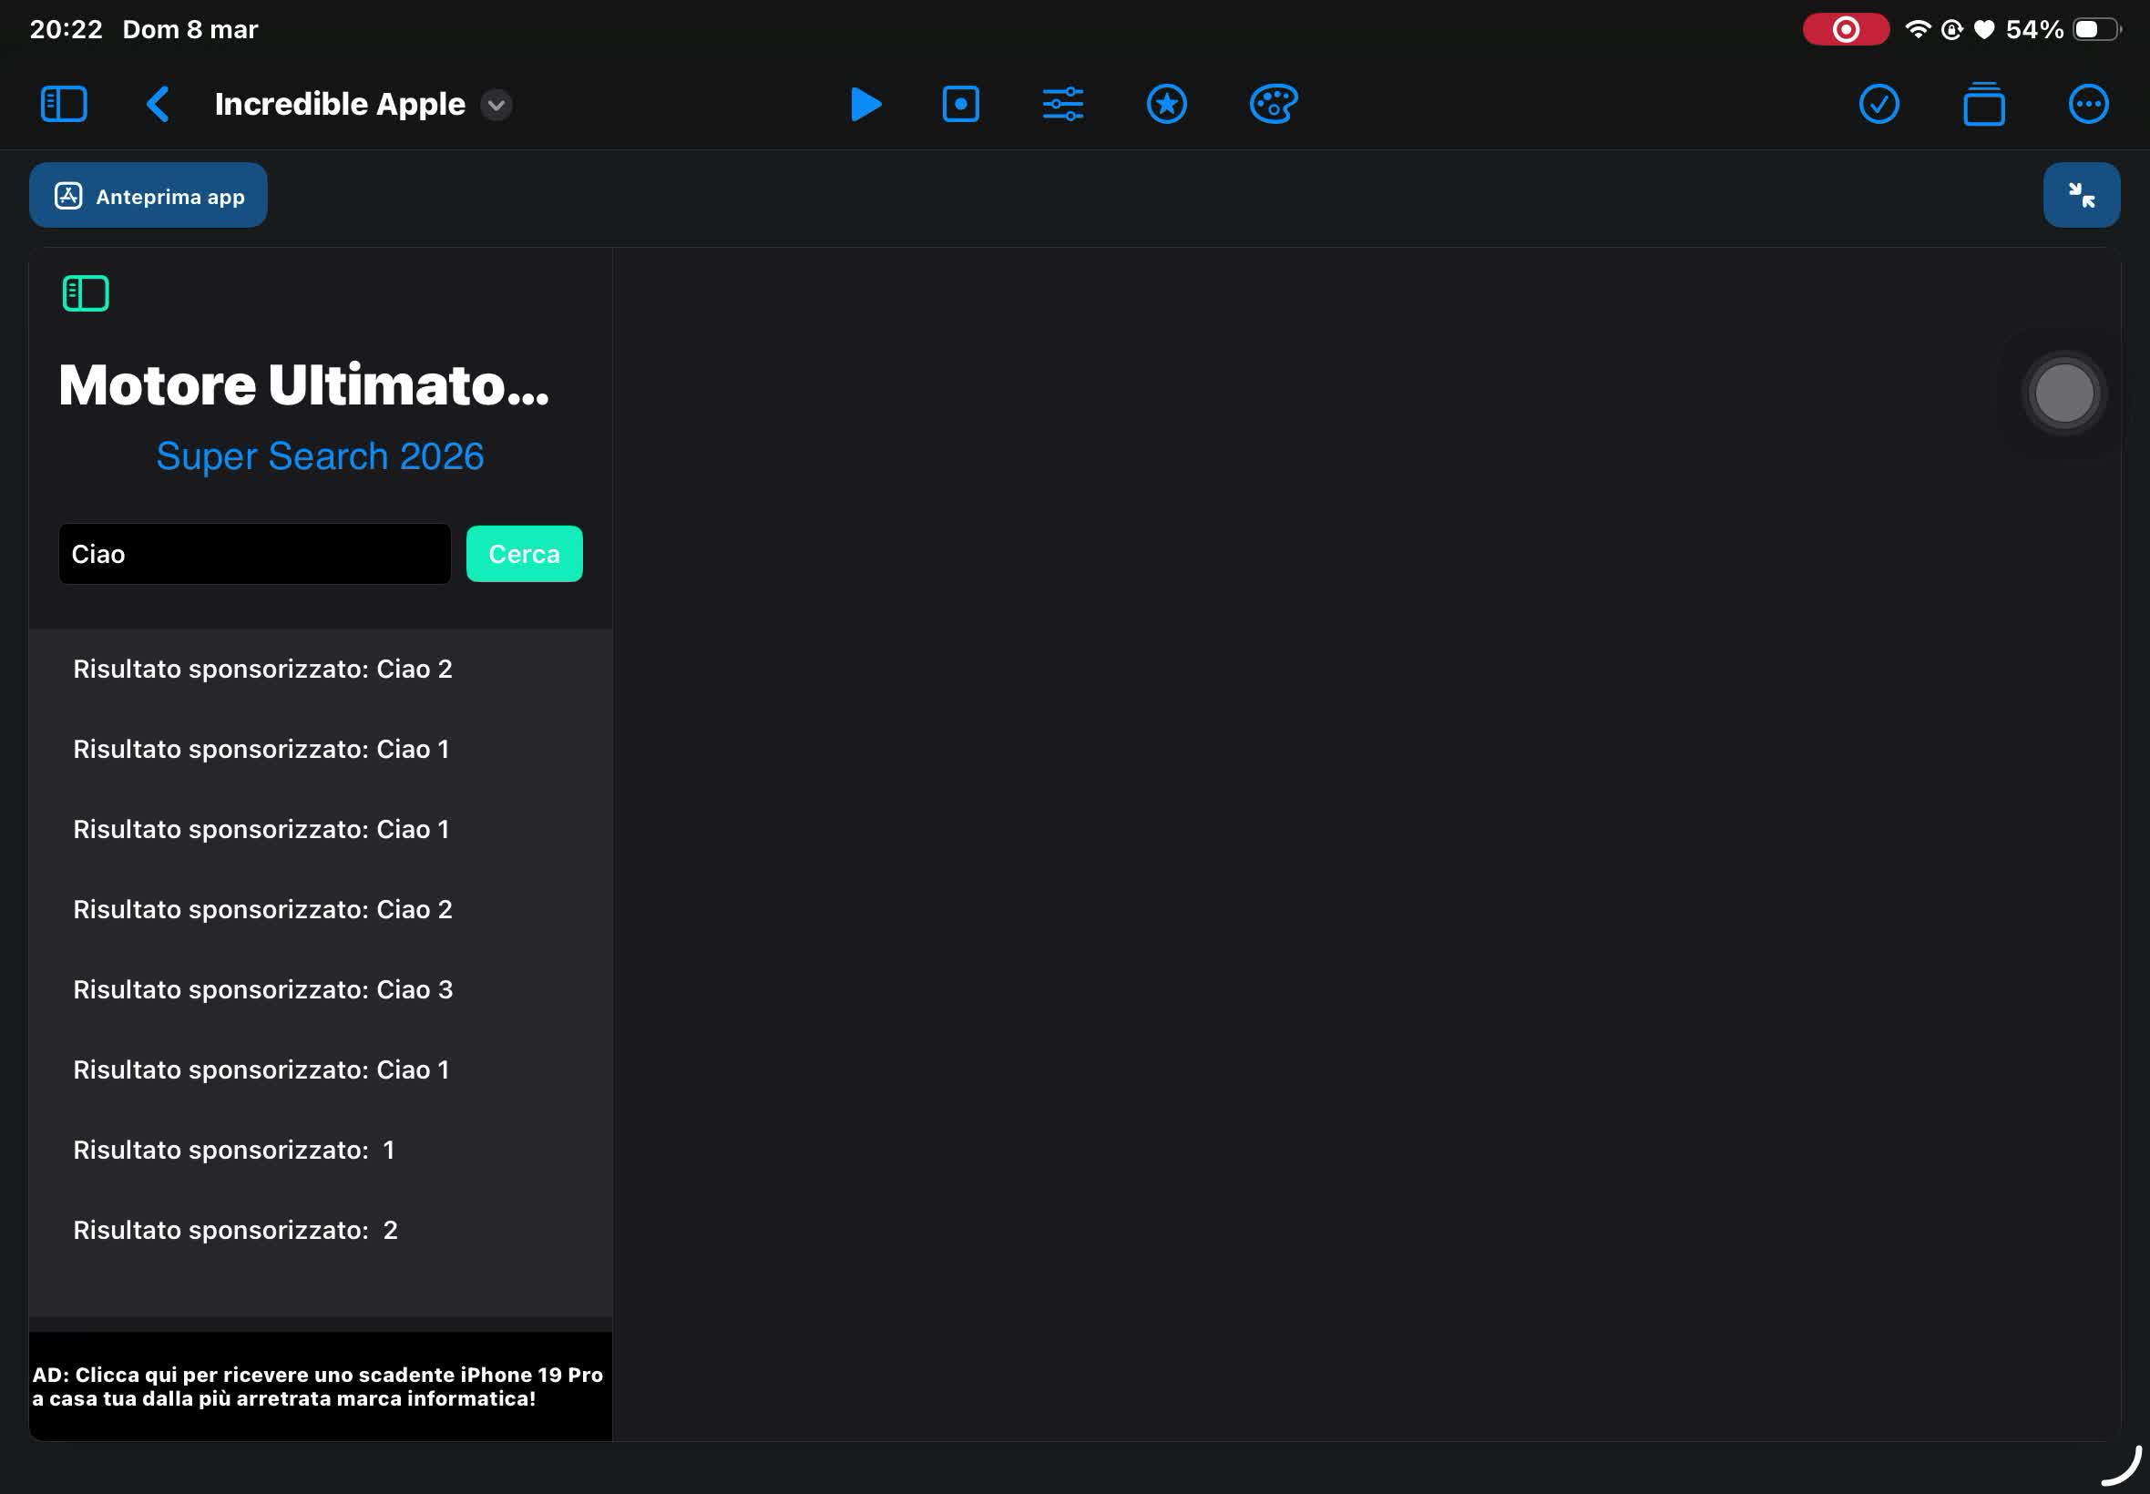The image size is (2150, 1494).
Task: Open the stacked windows library icon
Action: pos(1983,104)
